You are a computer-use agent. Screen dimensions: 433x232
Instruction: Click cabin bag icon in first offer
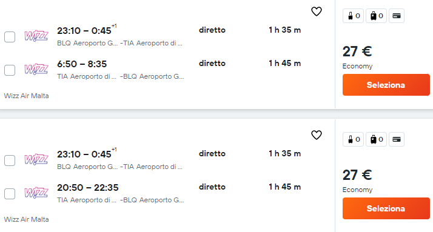(x=353, y=16)
